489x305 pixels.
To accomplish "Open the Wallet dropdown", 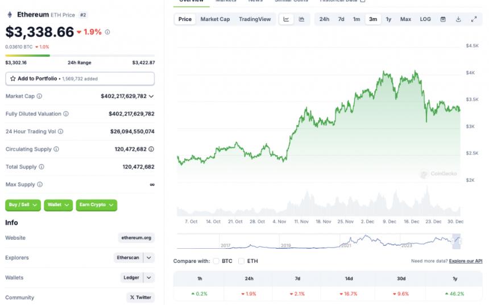I will (59, 205).
